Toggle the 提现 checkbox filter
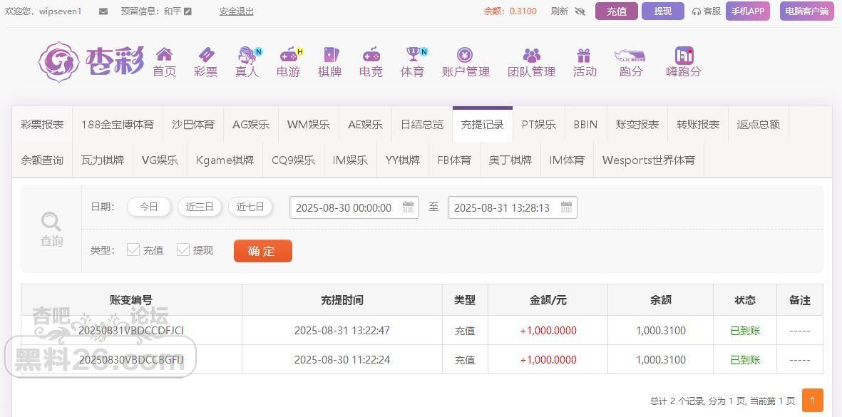842x417 pixels. click(183, 249)
